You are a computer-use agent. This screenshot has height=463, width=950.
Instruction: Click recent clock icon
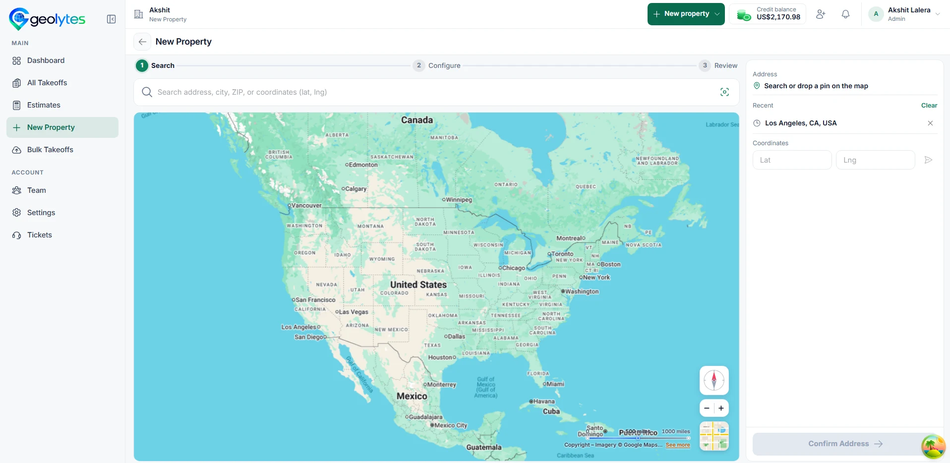point(757,123)
